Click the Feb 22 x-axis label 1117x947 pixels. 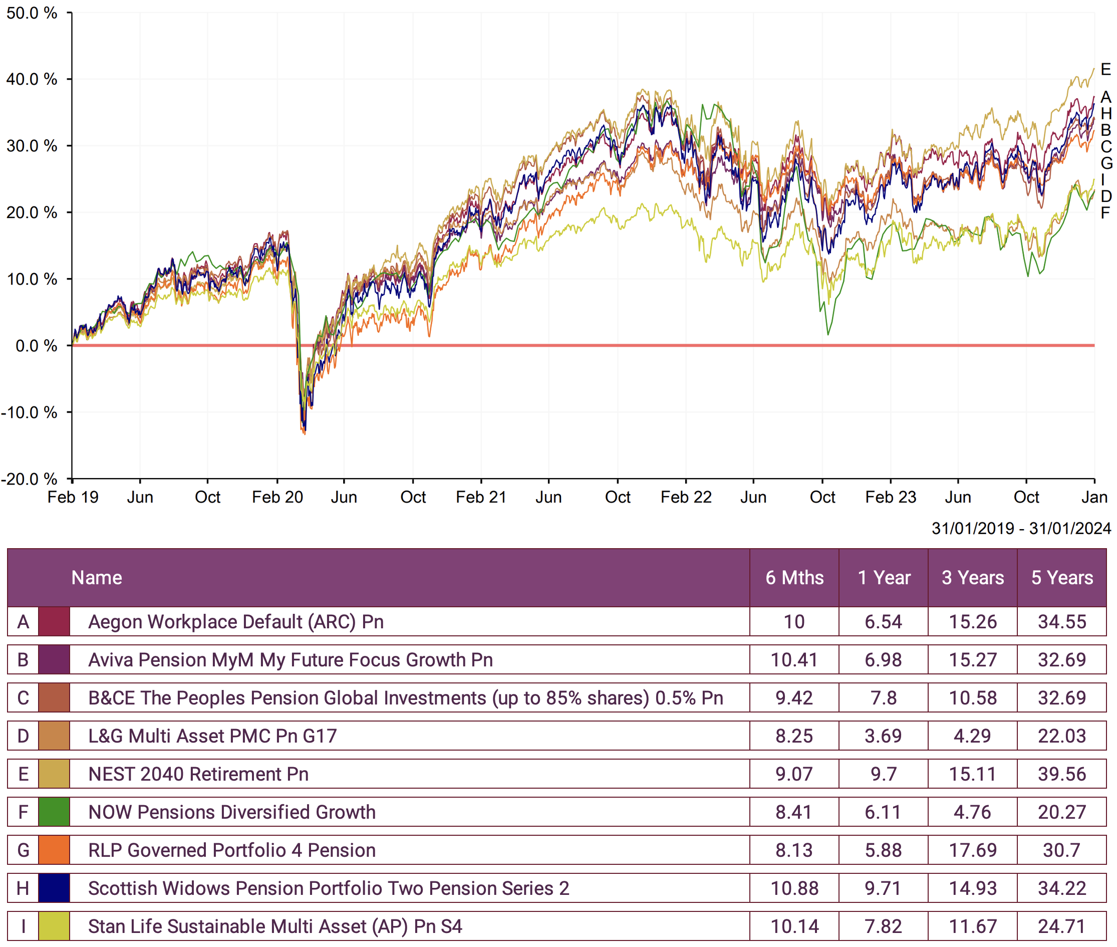pyautogui.click(x=686, y=497)
